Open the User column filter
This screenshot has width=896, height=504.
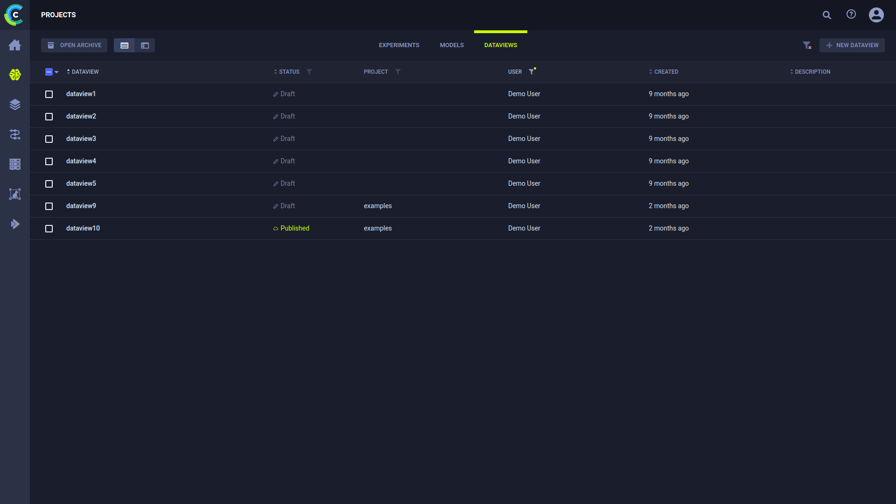click(531, 72)
